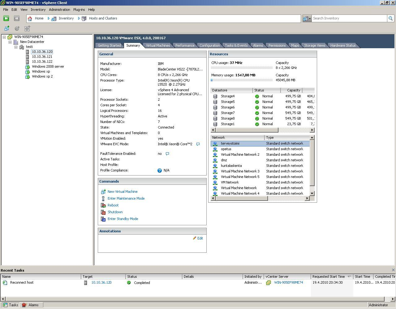Click the vCenter server icon in Recent Tasks
Image resolution: width=396 pixels, height=309 pixels.
pyautogui.click(x=269, y=283)
